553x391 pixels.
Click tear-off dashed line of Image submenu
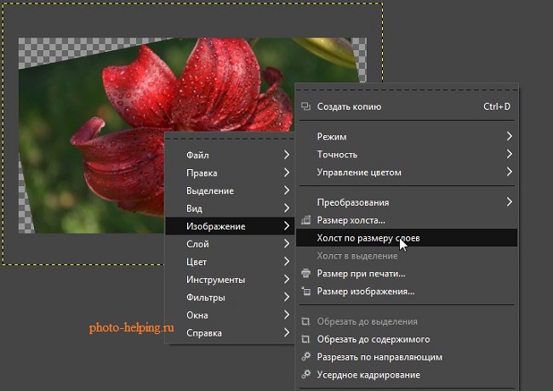[x=407, y=90]
